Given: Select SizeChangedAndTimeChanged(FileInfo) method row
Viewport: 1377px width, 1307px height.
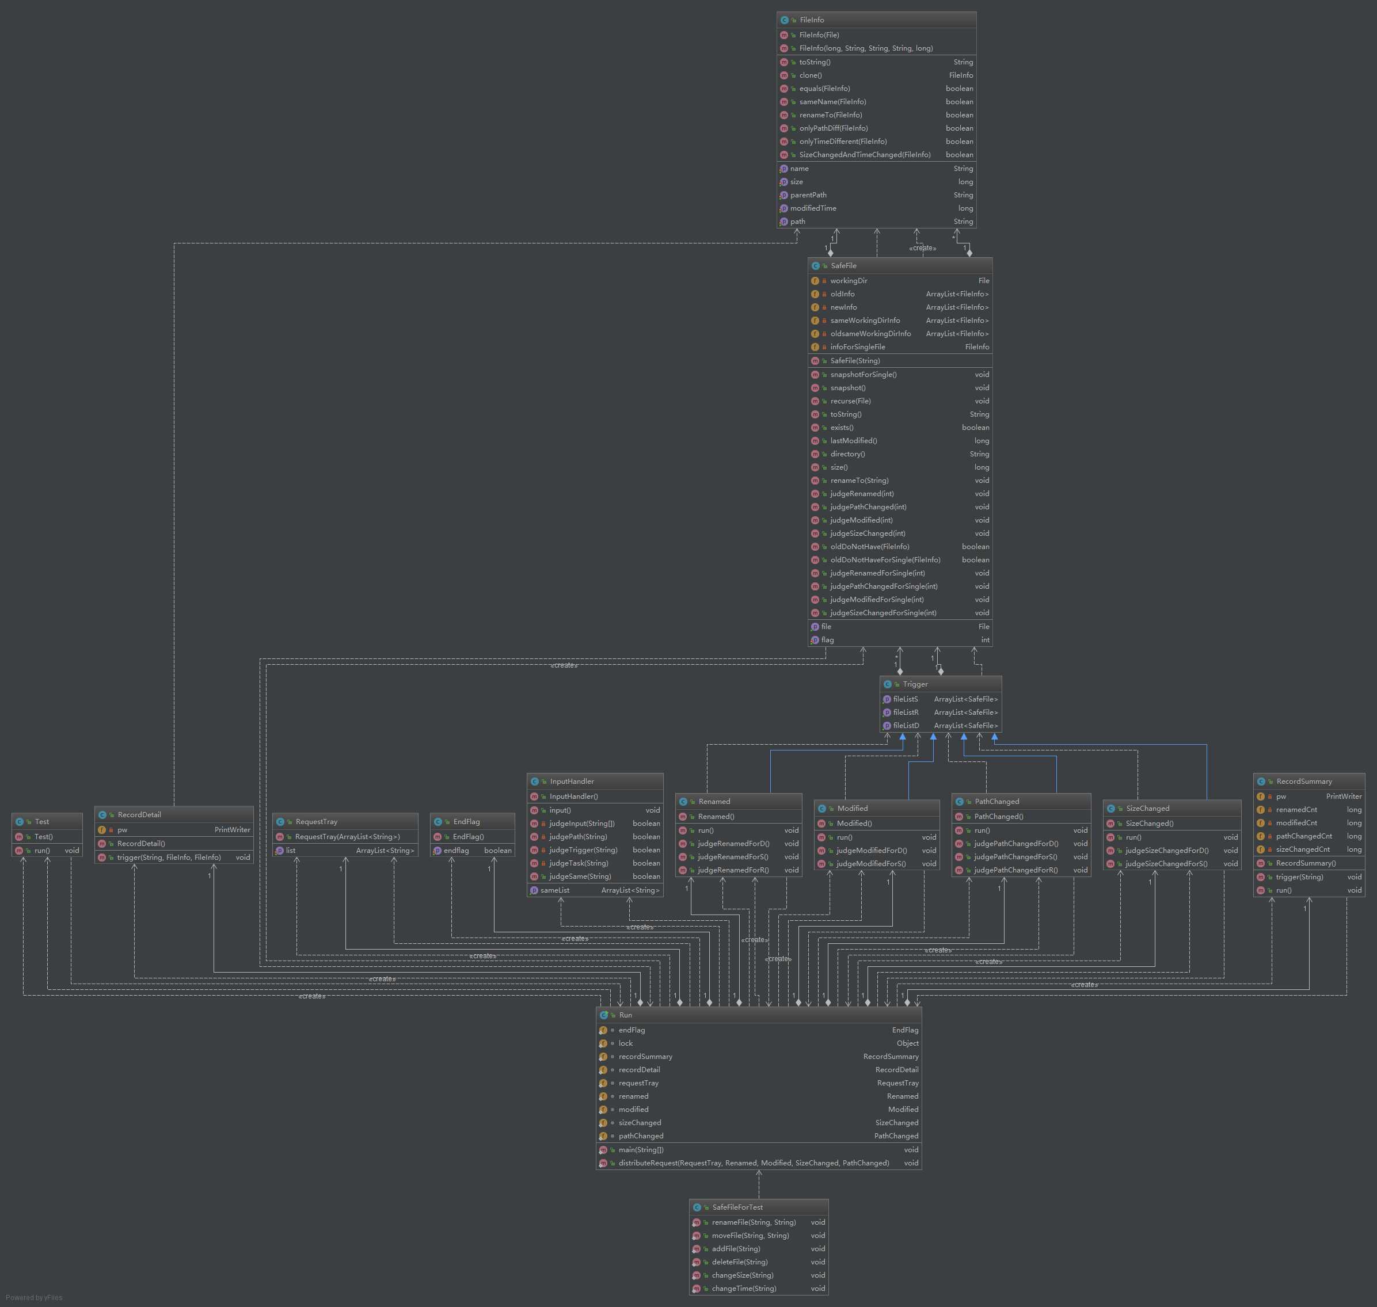Looking at the screenshot, I should click(x=877, y=155).
